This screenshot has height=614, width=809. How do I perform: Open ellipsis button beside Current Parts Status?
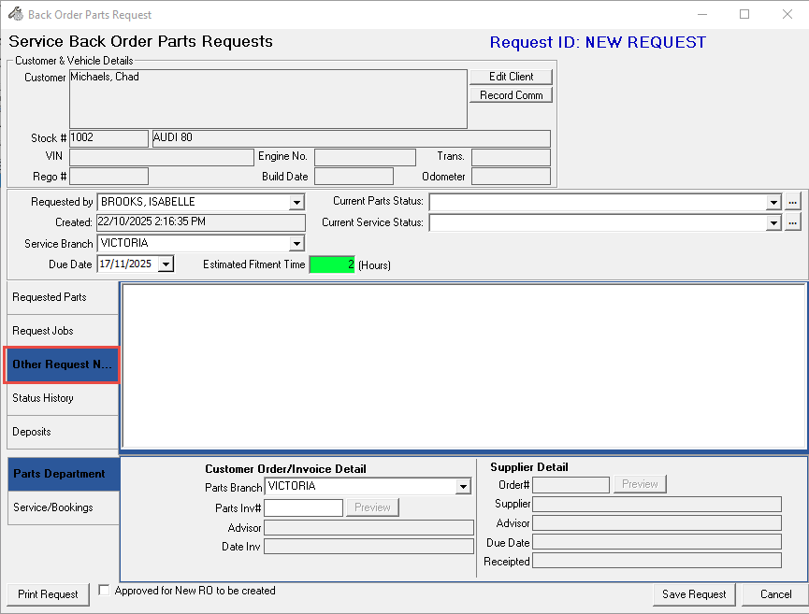pyautogui.click(x=792, y=202)
